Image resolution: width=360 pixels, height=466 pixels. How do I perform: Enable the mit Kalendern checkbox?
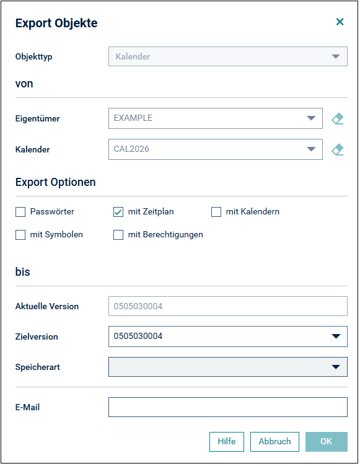click(216, 212)
